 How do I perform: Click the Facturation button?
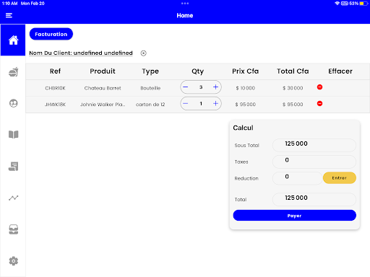[x=51, y=34]
